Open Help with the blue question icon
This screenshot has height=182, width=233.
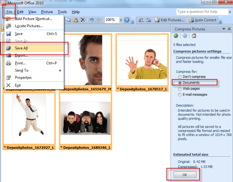127,20
